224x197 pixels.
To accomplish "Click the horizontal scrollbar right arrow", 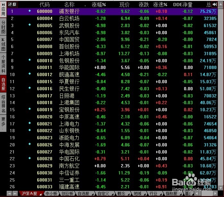I will coord(215,193).
